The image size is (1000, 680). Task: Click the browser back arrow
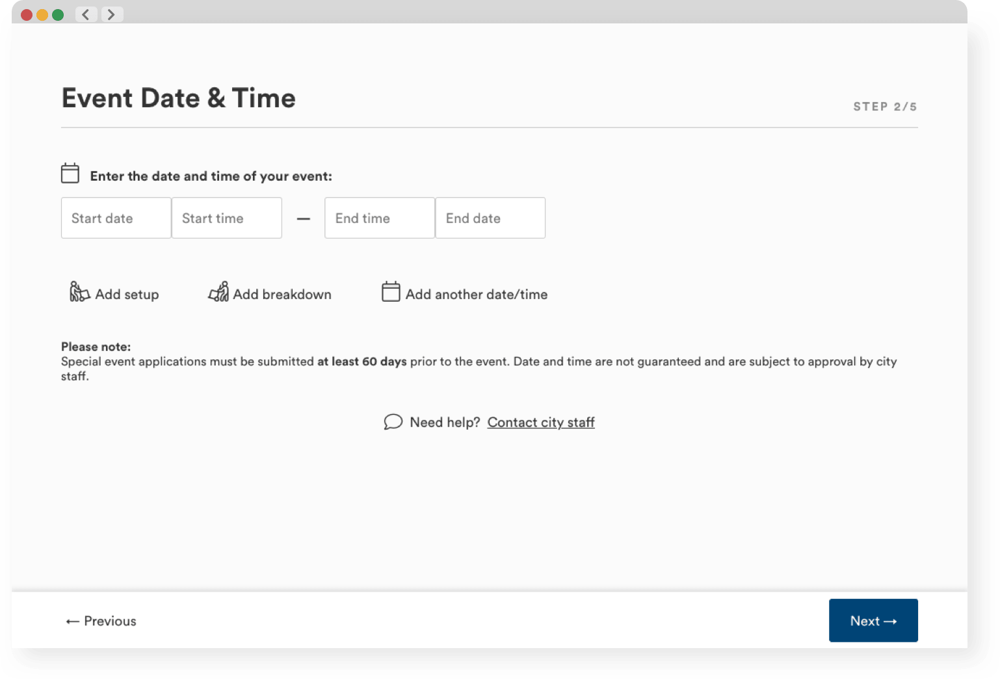pyautogui.click(x=86, y=14)
